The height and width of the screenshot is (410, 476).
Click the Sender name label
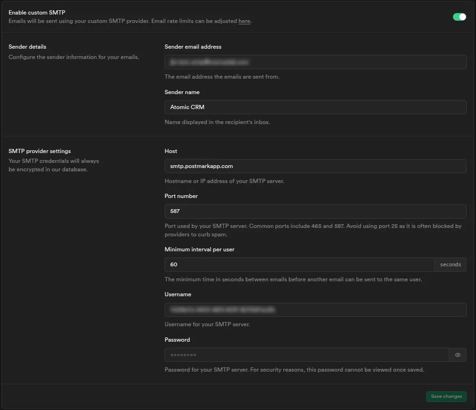[x=182, y=92]
